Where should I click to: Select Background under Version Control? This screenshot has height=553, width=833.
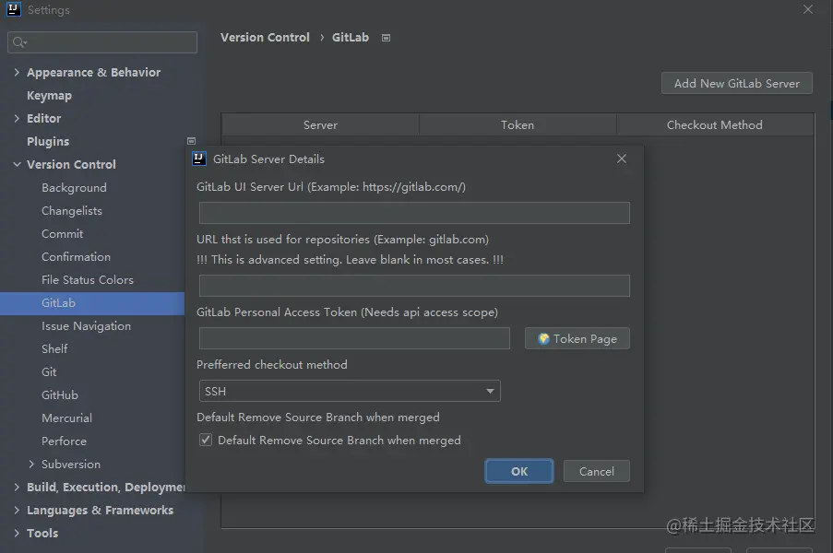tap(74, 188)
